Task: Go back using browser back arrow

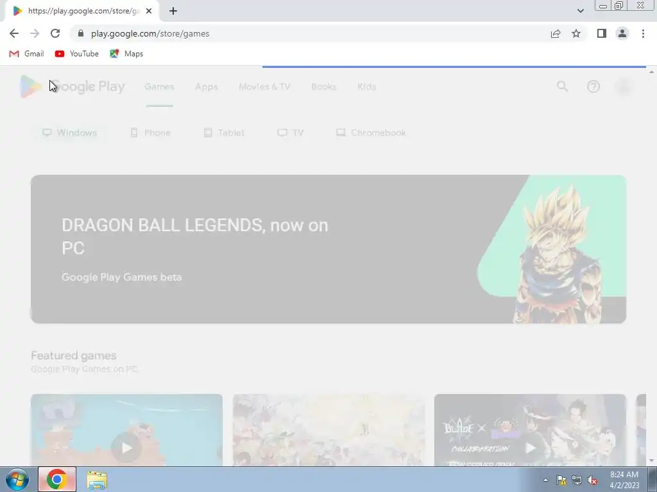Action: tap(14, 33)
